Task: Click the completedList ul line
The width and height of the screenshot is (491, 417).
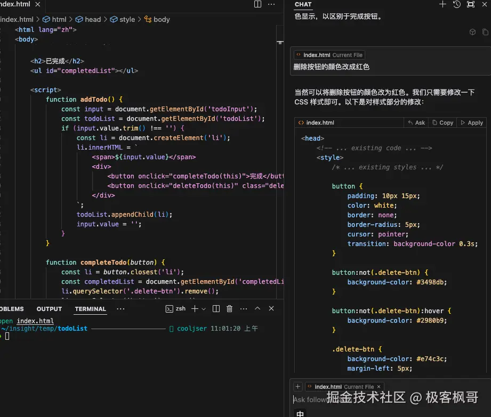Action: click(x=84, y=71)
